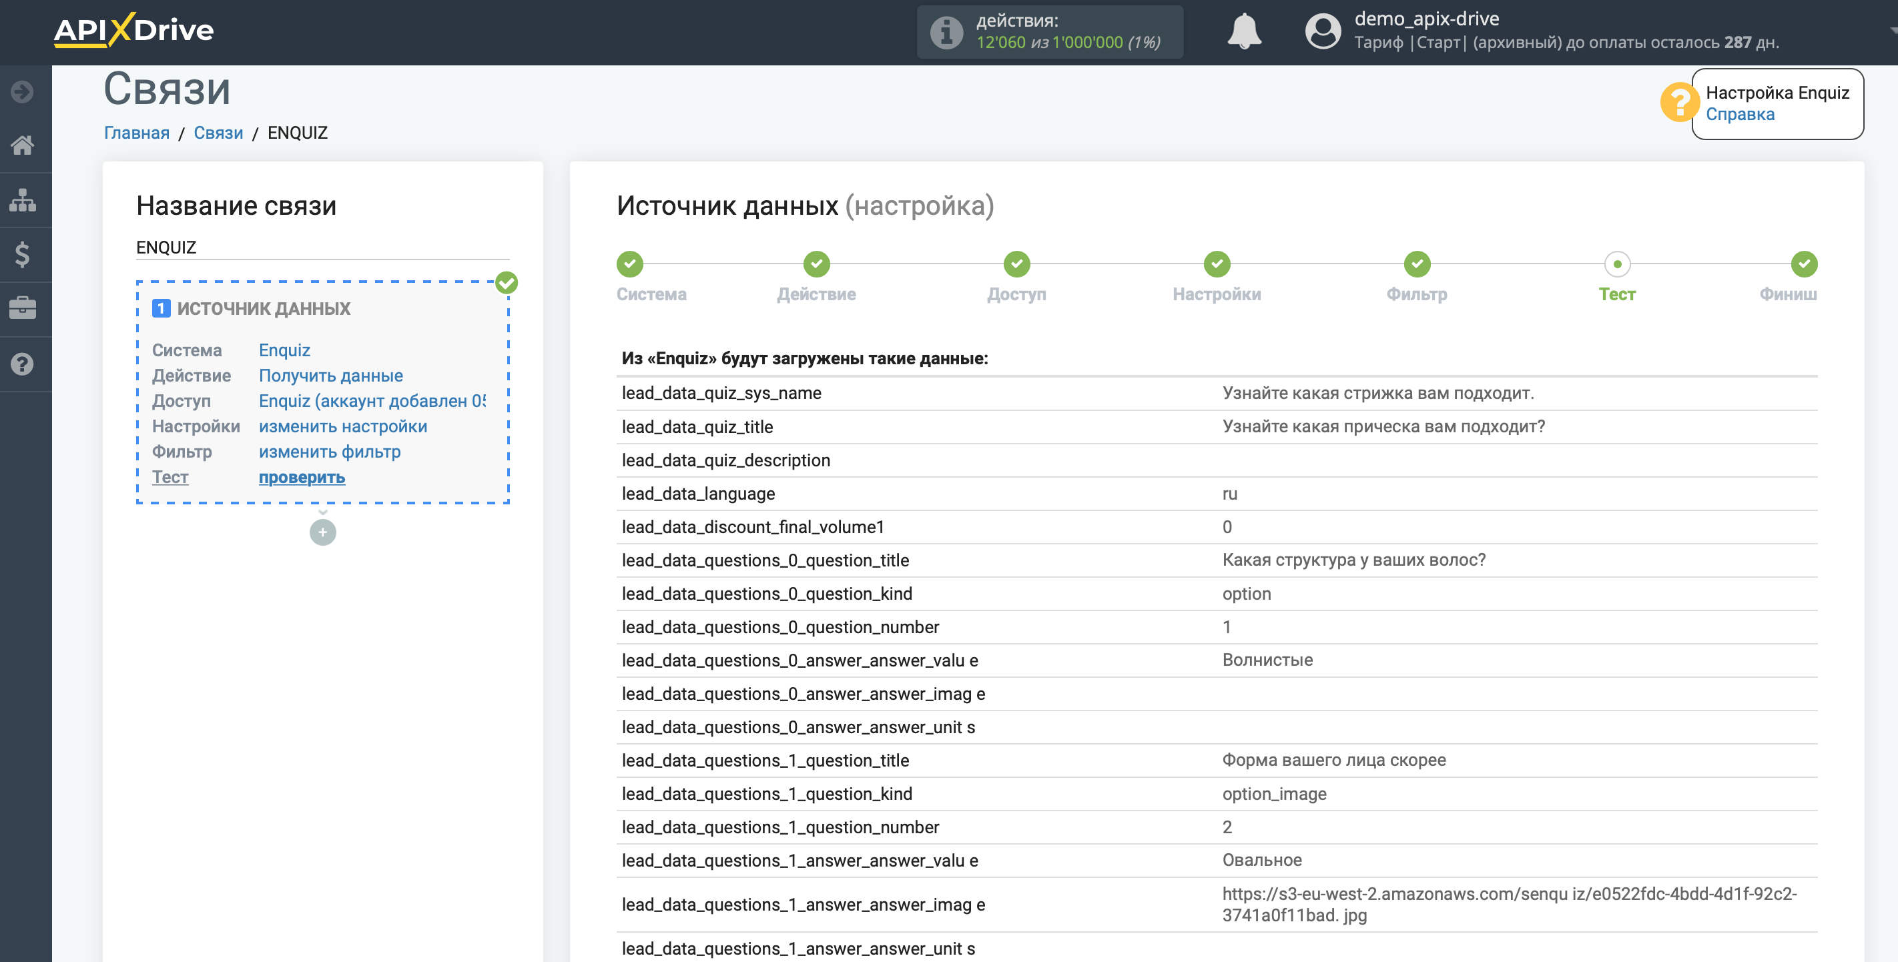Open the Справка help link

click(1740, 114)
